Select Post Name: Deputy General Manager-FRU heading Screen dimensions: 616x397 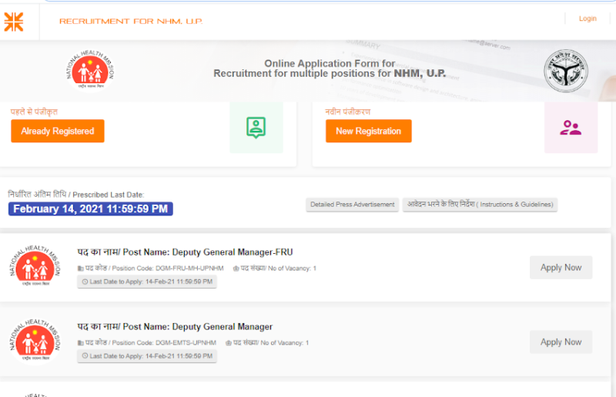[x=185, y=252]
